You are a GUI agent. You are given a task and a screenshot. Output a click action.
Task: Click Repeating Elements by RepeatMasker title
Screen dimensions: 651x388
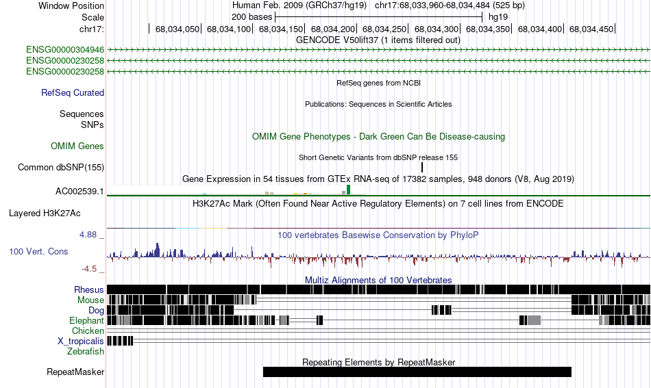coord(378,362)
